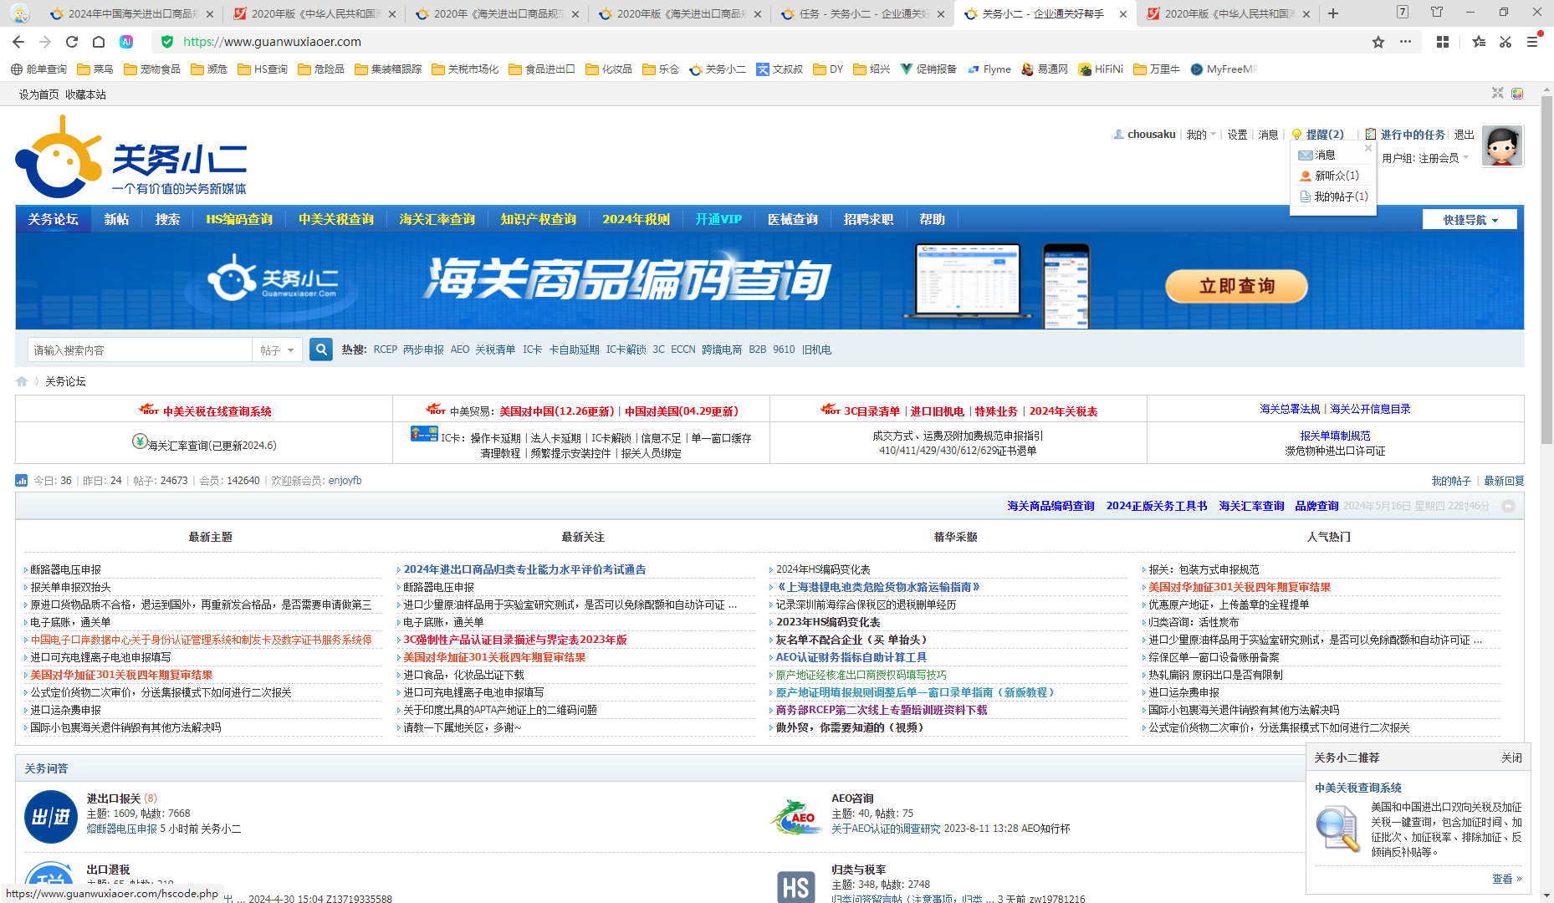Switch to browser tab 任务 - 关务小二

861,13
